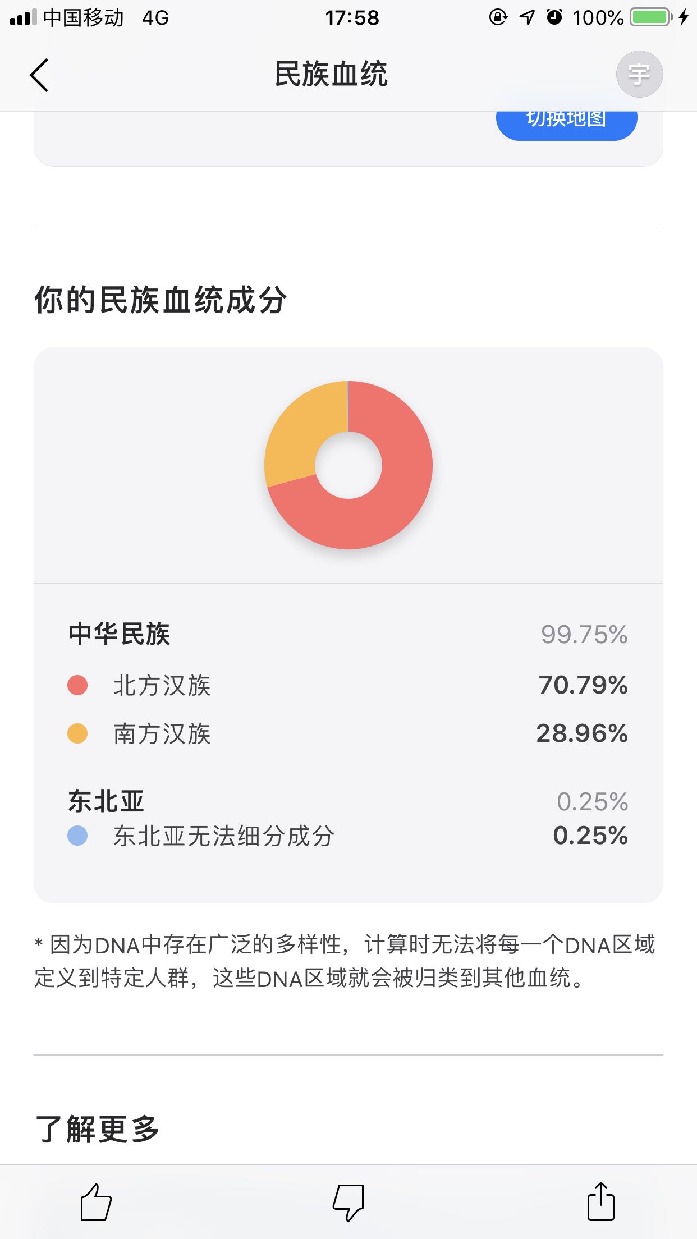Tap the alarm clock status icon
This screenshot has width=697, height=1239.
click(x=554, y=17)
